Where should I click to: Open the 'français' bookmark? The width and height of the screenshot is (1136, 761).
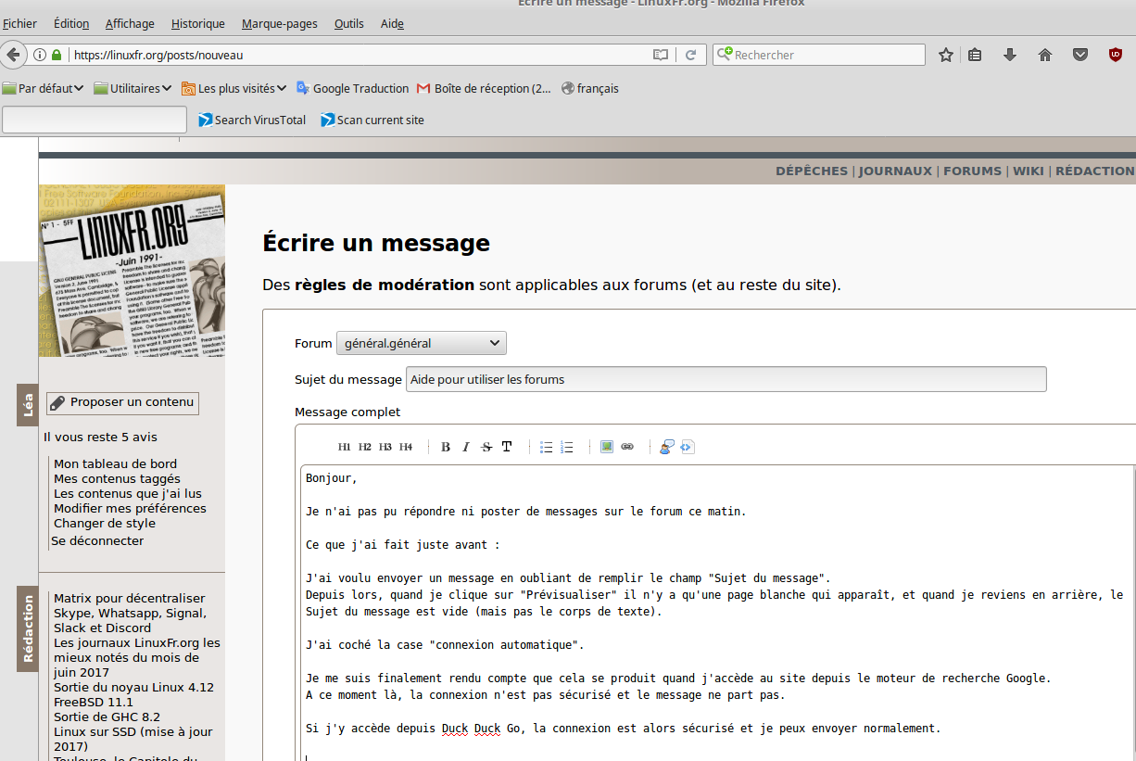(x=589, y=88)
